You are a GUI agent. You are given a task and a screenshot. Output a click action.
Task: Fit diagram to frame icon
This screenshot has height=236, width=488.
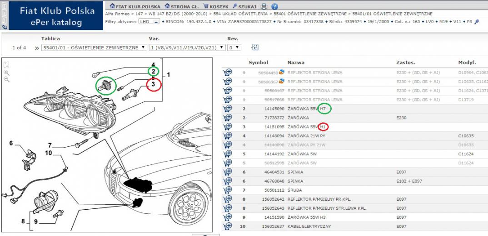coord(6,65)
